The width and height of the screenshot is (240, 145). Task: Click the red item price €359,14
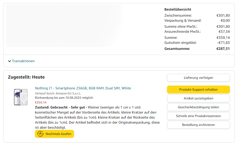41,102
